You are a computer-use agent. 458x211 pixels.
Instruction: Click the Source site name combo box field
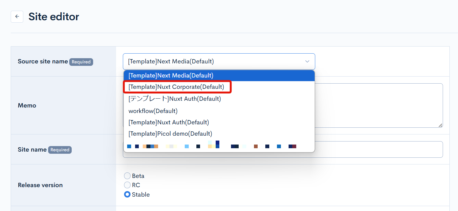(x=214, y=62)
